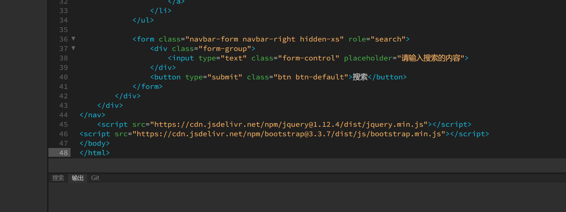566x212 pixels.
Task: Select line number 38 in the gutter
Action: click(x=63, y=58)
